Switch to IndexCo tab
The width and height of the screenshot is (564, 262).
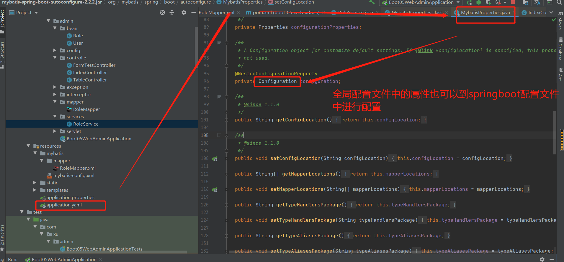coord(534,12)
